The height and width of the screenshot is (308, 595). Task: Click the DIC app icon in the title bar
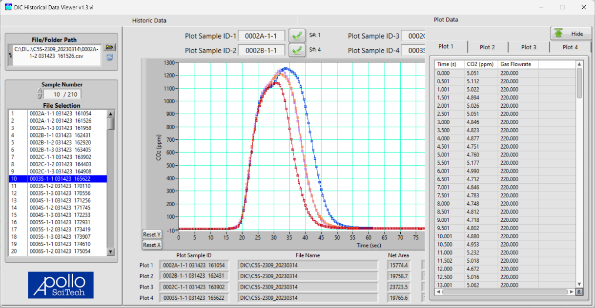click(8, 7)
